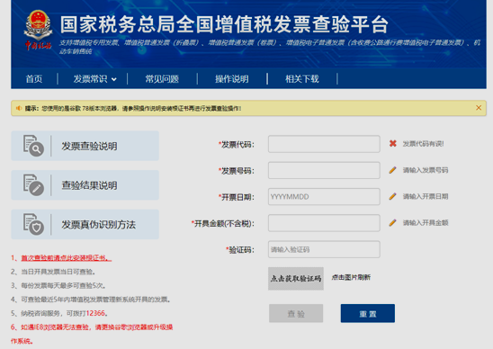Open the 首页 home menu item
The height and width of the screenshot is (349, 493).
tap(34, 79)
